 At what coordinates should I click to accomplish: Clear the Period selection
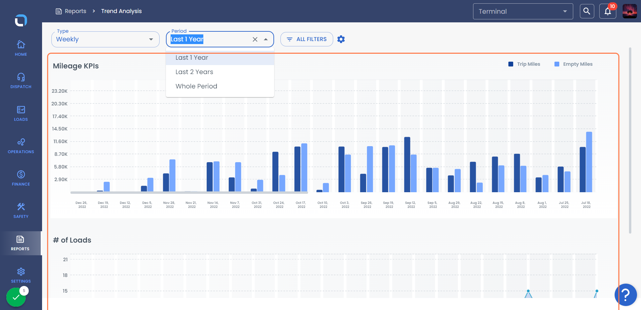tap(255, 39)
